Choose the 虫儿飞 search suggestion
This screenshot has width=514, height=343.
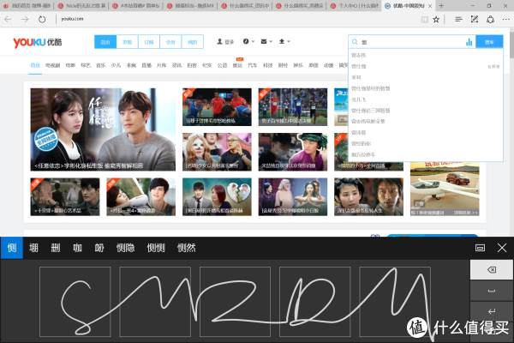pos(426,99)
